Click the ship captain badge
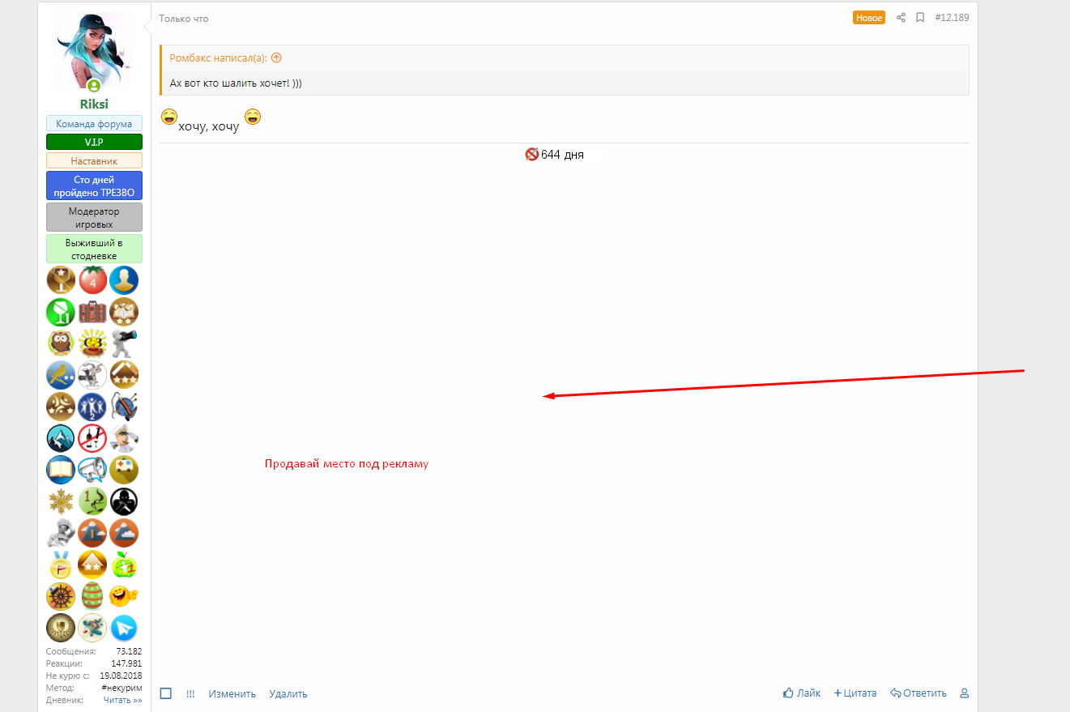 [x=124, y=438]
